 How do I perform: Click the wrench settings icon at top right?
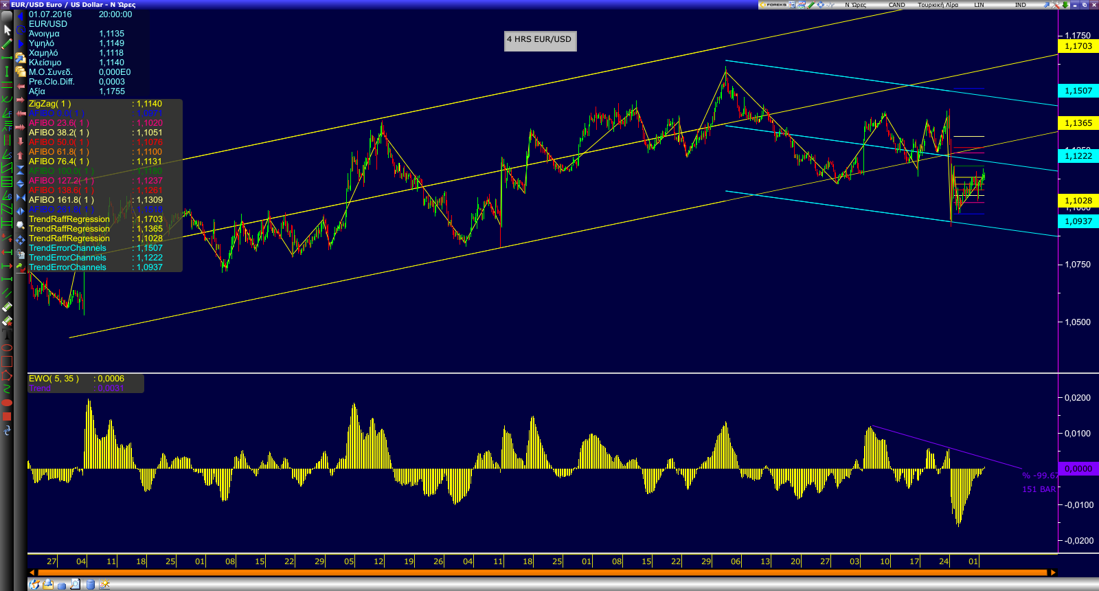[x=1056, y=5]
